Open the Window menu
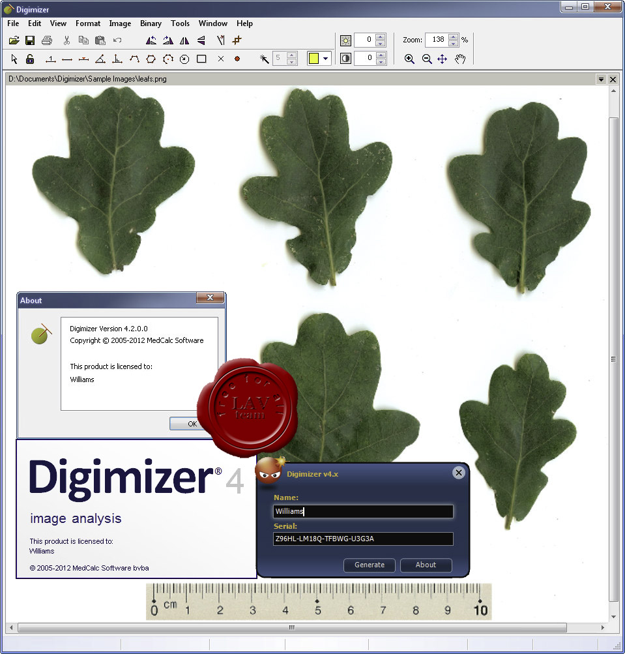The image size is (625, 654). [213, 23]
